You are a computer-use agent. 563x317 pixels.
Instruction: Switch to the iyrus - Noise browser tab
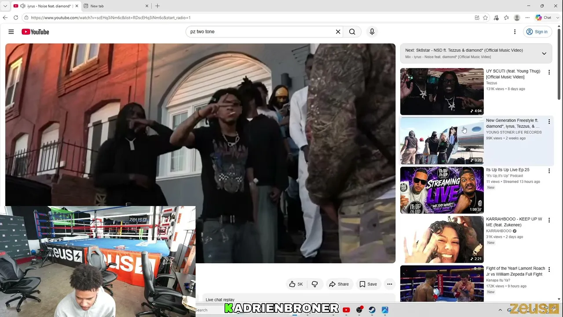[46, 6]
